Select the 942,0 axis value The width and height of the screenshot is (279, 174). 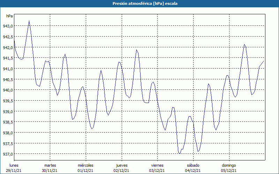click(x=8, y=47)
